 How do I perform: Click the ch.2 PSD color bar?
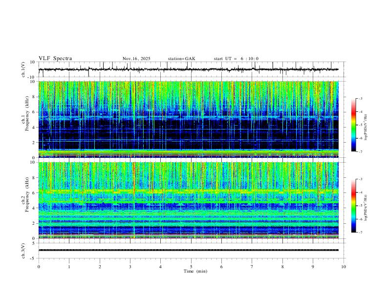[x=353, y=206]
